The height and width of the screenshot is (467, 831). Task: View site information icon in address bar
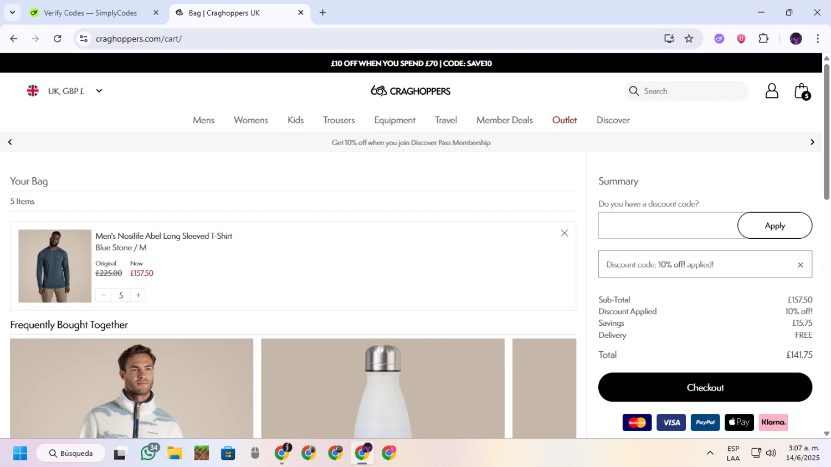[84, 39]
